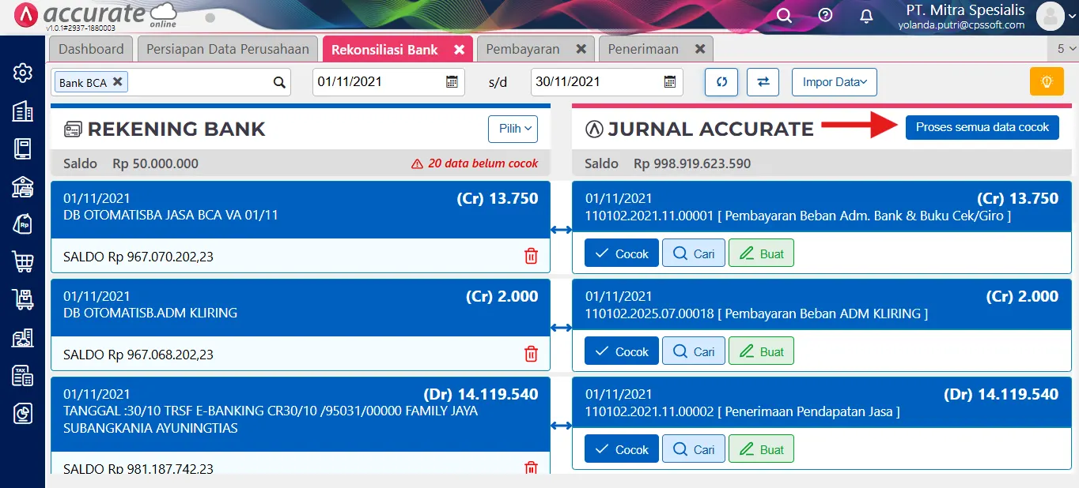Switch to the Dashboard tab
The image size is (1079, 488).
(90, 48)
